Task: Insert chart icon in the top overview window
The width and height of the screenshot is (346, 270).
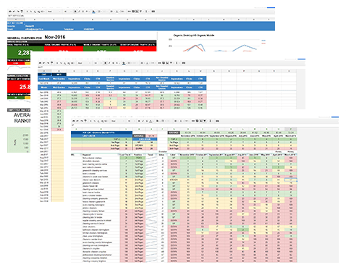Action: click(x=137, y=12)
